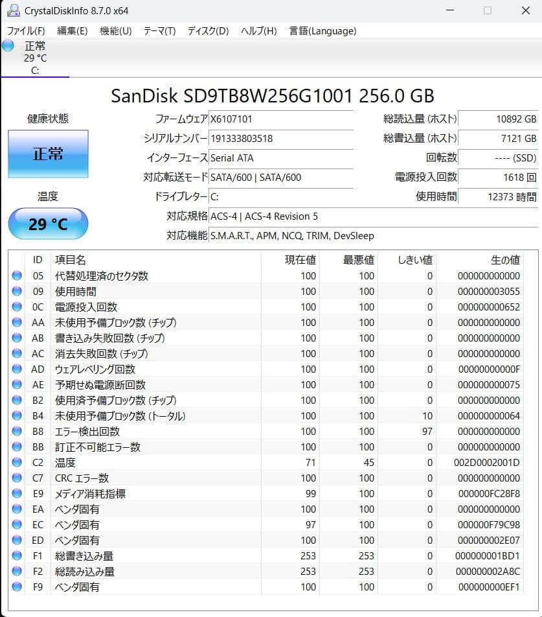Click status orb of row F1 総書き込み量
This screenshot has width=542, height=617.
(16, 555)
